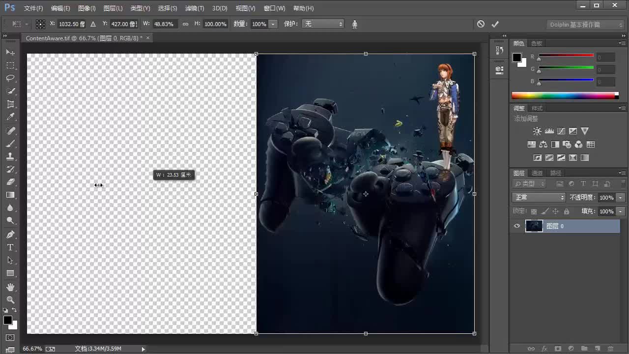Switch to the 通道 channels tab
The height and width of the screenshot is (354, 629).
point(537,173)
